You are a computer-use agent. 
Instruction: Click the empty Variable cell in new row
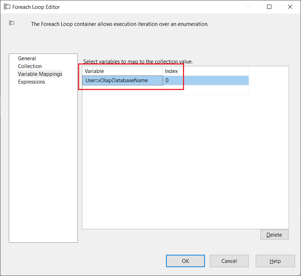[x=122, y=90]
